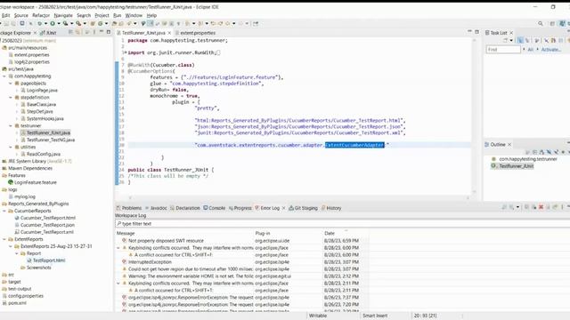Screen dimensions: 570x320
Task: Collapse the testrunner package
Action: (x=11, y=125)
